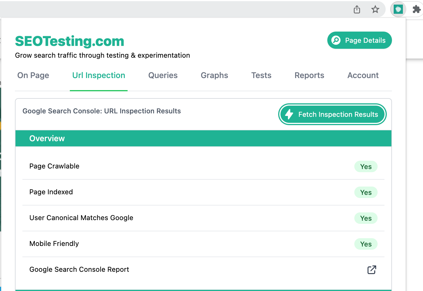
Task: Select the Url Inspection tab
Action: point(99,75)
